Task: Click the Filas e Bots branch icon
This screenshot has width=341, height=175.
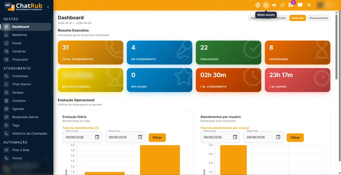Action: pyautogui.click(x=6, y=150)
